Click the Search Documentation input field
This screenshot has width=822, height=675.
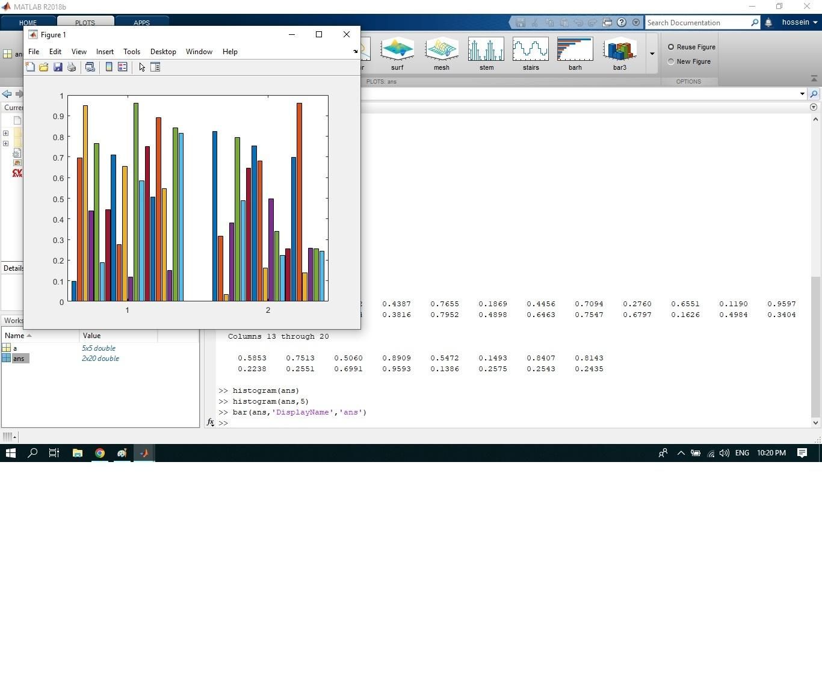(697, 22)
